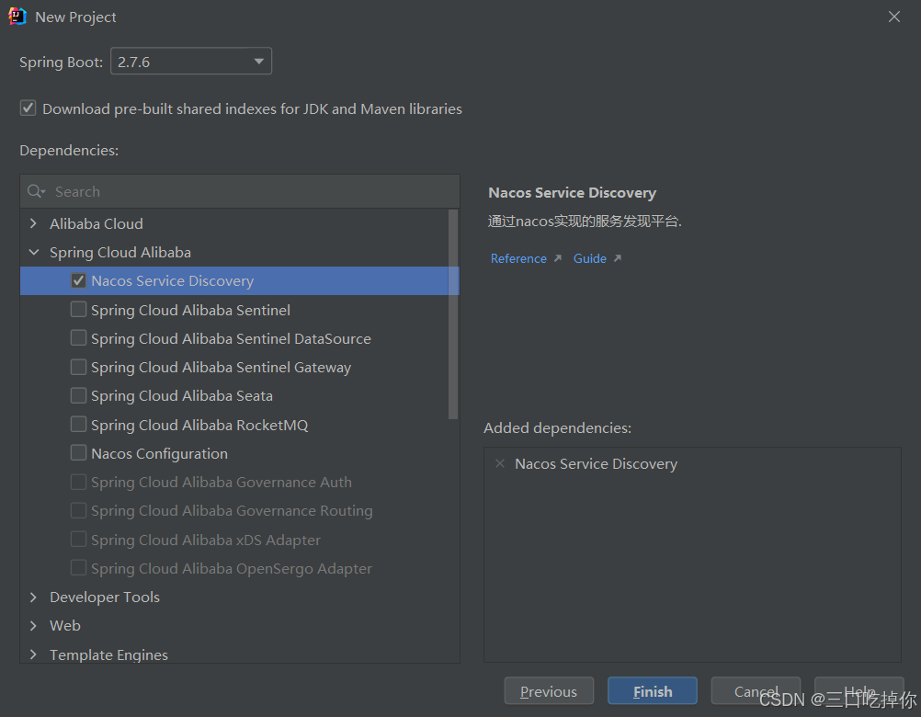
Task: Select Nacos Service Discovery in Added dependencies
Action: tap(596, 464)
